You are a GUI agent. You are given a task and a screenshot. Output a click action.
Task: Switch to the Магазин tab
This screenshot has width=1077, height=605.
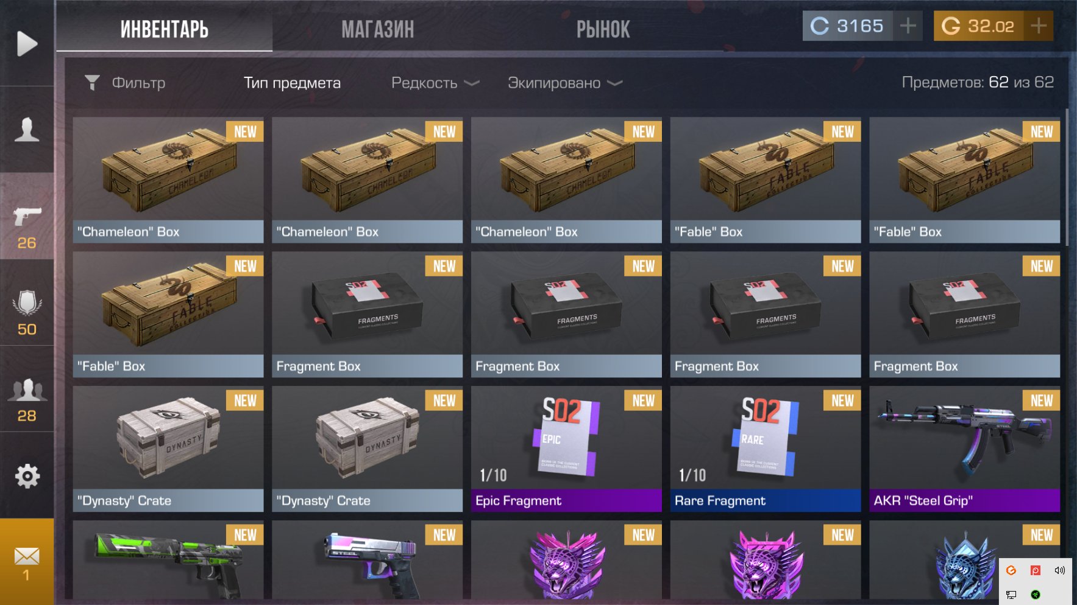[x=377, y=29]
